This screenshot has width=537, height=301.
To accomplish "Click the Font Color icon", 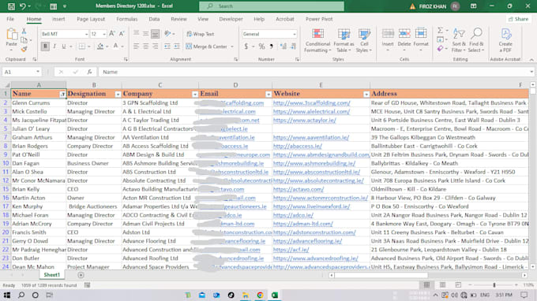I will pyautogui.click(x=116, y=46).
